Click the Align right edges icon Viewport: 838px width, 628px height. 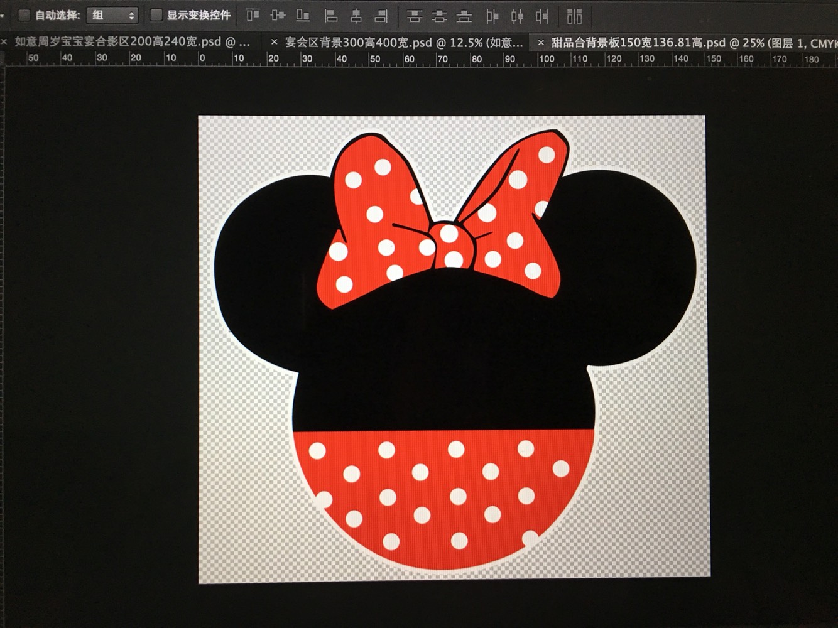click(x=381, y=16)
